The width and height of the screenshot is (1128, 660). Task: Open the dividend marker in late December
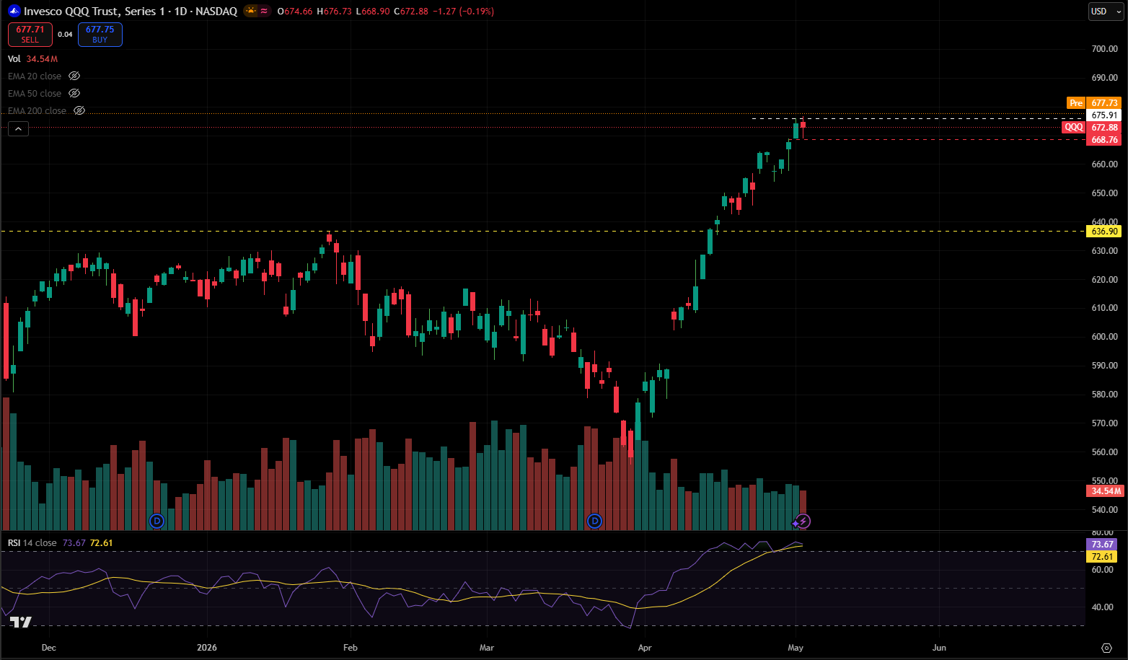click(157, 521)
